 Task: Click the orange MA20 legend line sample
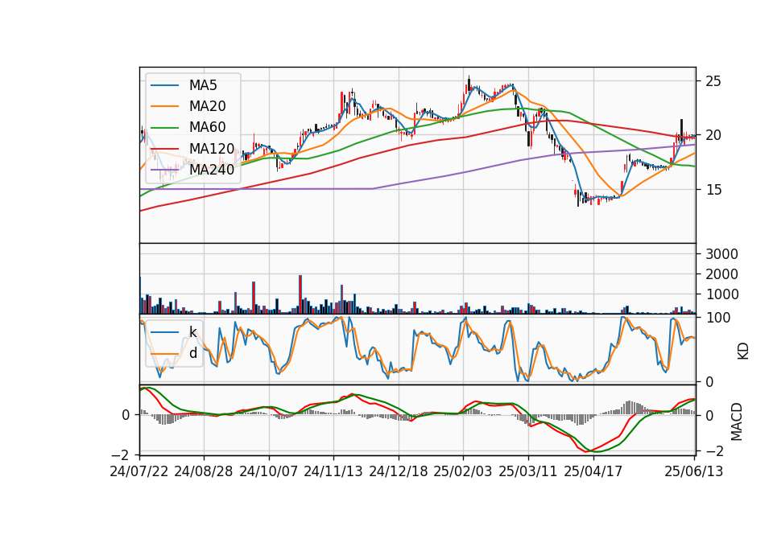pyautogui.click(x=164, y=106)
